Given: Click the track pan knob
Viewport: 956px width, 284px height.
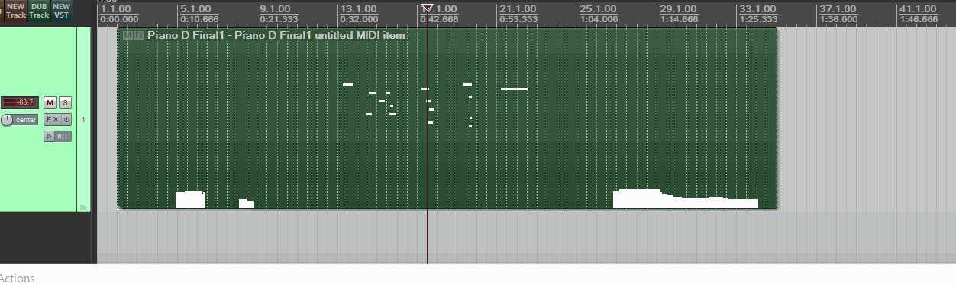Looking at the screenshot, I should click(x=8, y=120).
